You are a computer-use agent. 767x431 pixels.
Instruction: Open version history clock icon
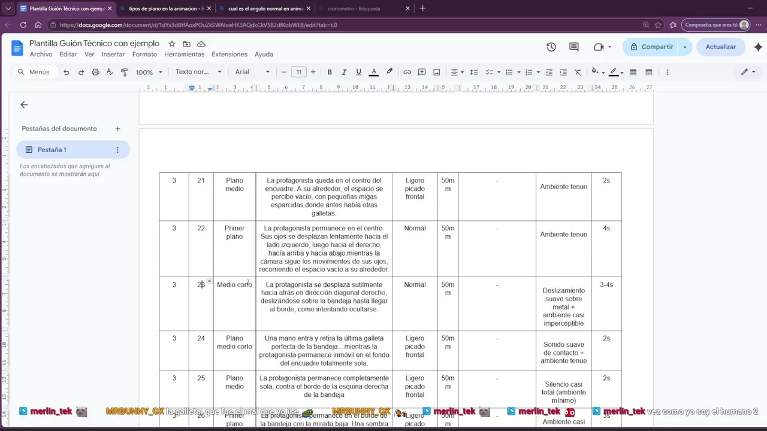551,47
